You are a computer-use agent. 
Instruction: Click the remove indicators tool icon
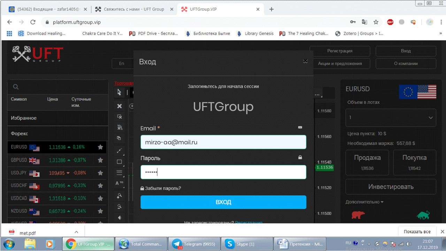pyautogui.click(x=119, y=127)
